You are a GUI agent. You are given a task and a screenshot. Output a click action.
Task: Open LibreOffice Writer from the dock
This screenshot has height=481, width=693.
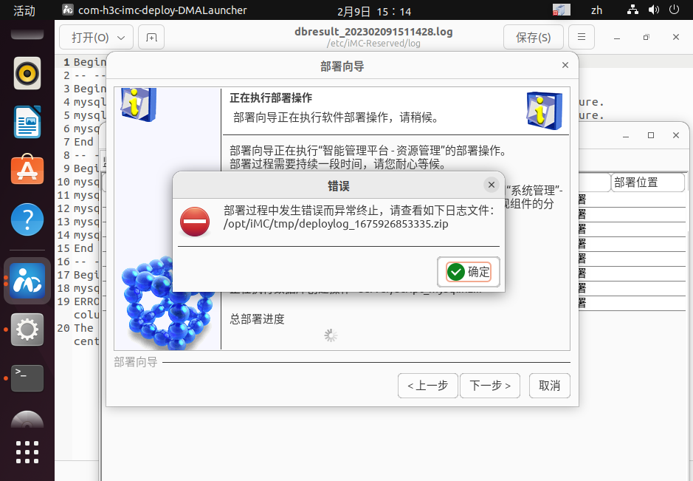tap(27, 122)
